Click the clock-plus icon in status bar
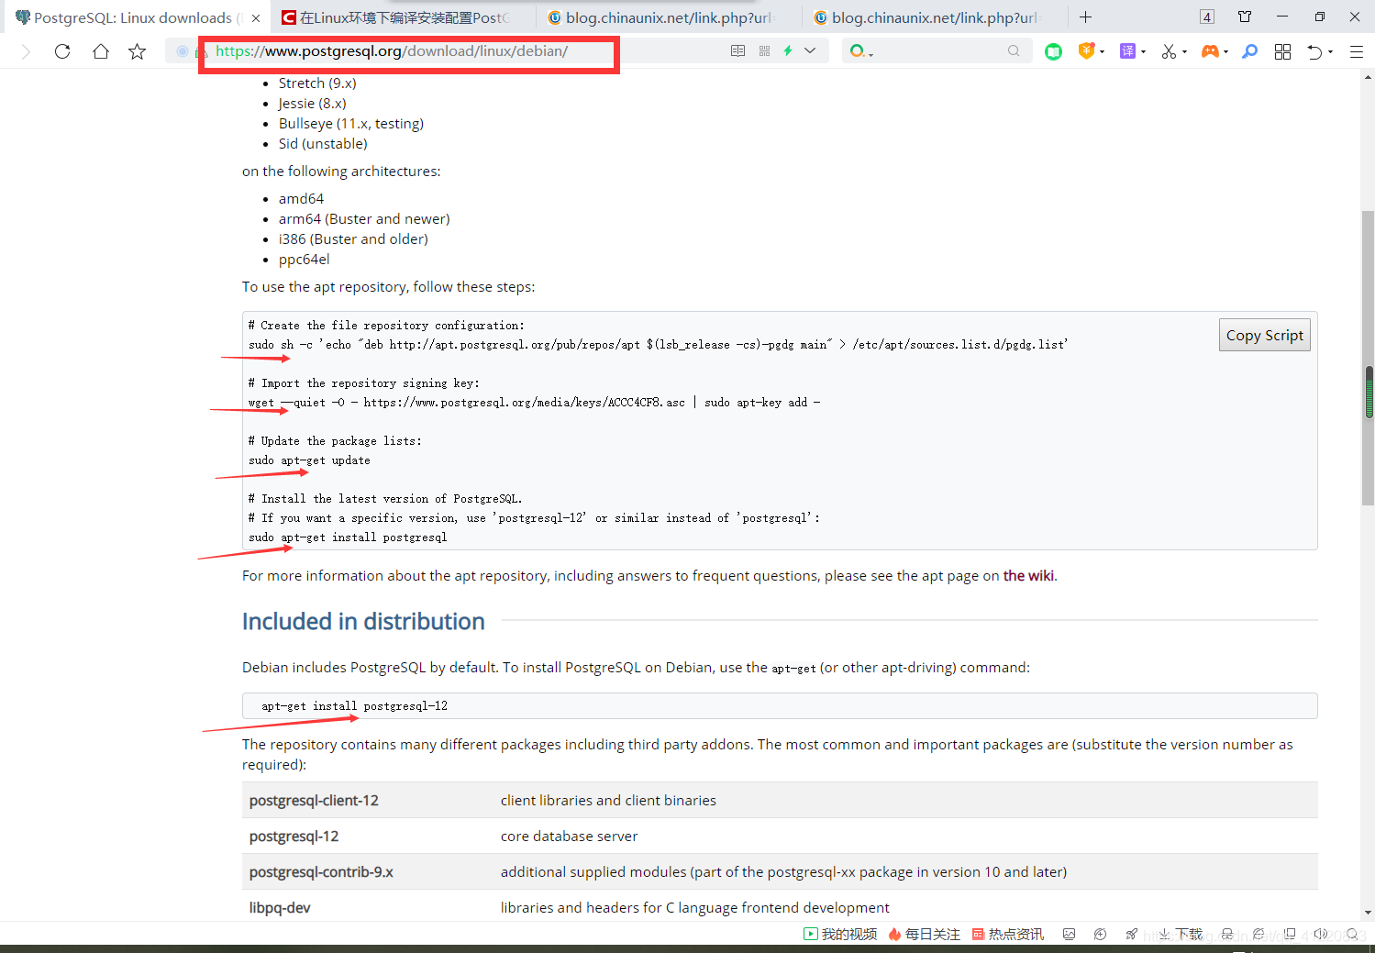The width and height of the screenshot is (1375, 953). click(x=1100, y=934)
